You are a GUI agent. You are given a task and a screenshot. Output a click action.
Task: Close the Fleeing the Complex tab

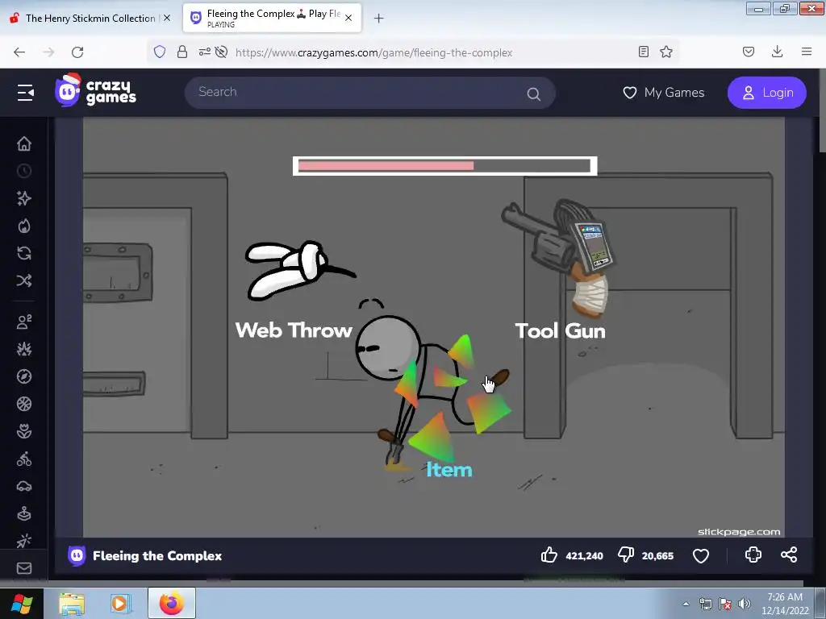coord(348,18)
